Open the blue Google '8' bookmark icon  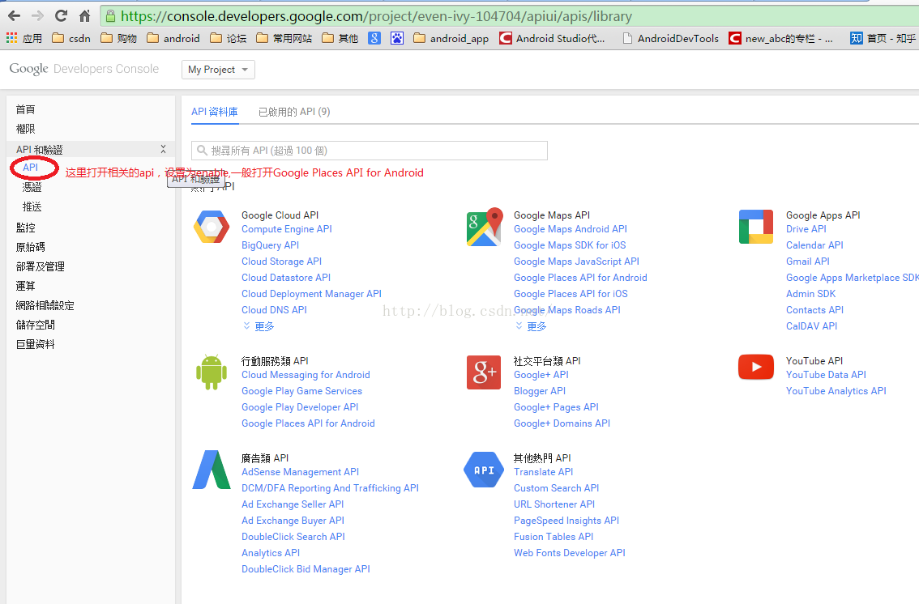pyautogui.click(x=374, y=38)
